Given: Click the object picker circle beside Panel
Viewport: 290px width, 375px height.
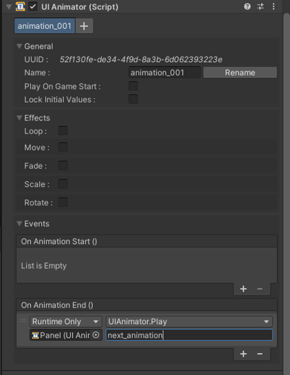Looking at the screenshot, I should tap(96, 335).
